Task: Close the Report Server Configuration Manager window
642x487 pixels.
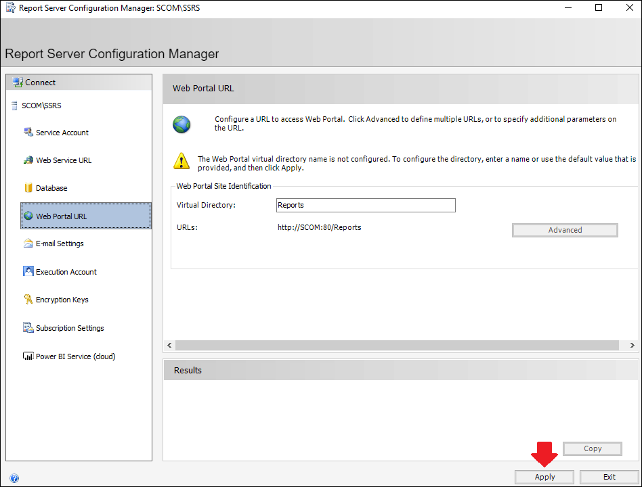Action: pos(630,7)
